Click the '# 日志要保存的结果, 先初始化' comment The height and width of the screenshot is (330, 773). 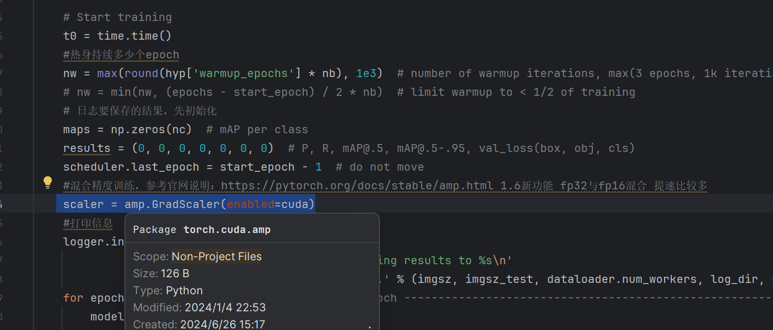point(140,111)
